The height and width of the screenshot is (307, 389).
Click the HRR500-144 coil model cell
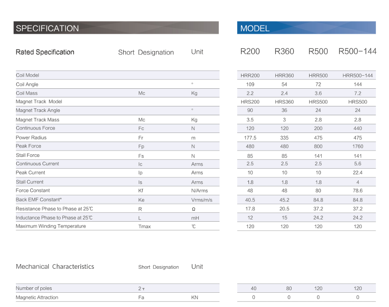pos(357,76)
